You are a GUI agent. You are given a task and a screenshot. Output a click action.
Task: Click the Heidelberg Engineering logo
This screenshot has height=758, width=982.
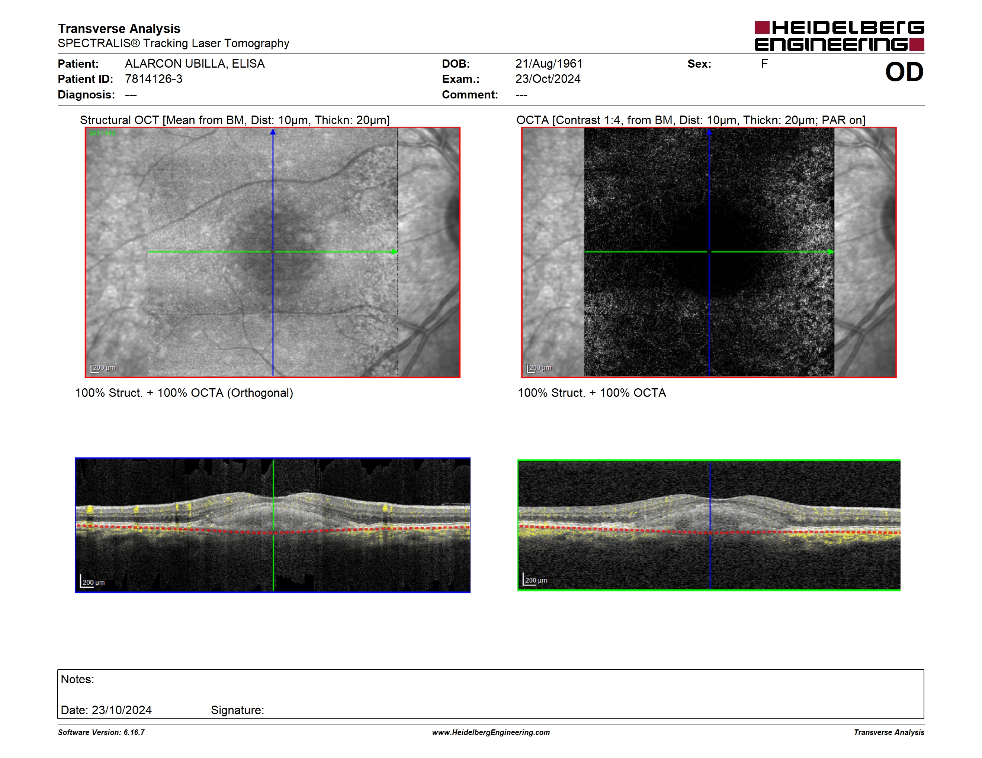point(839,36)
